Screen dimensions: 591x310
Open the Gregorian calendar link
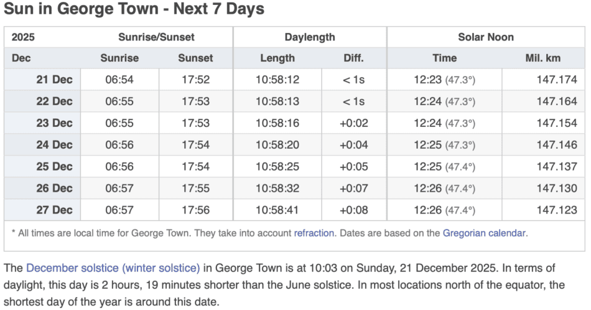pos(484,233)
